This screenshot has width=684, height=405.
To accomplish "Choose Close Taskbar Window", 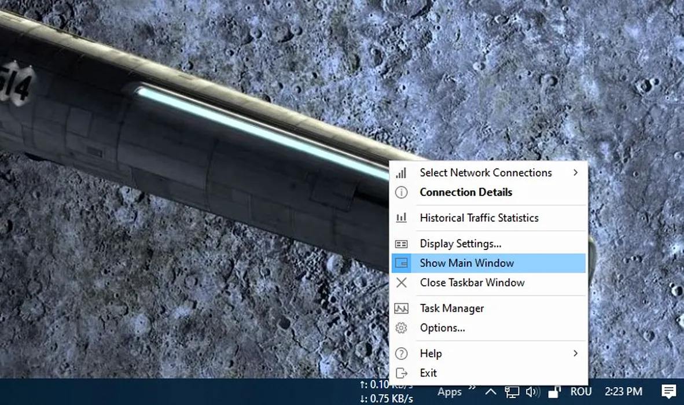I will [488, 282].
